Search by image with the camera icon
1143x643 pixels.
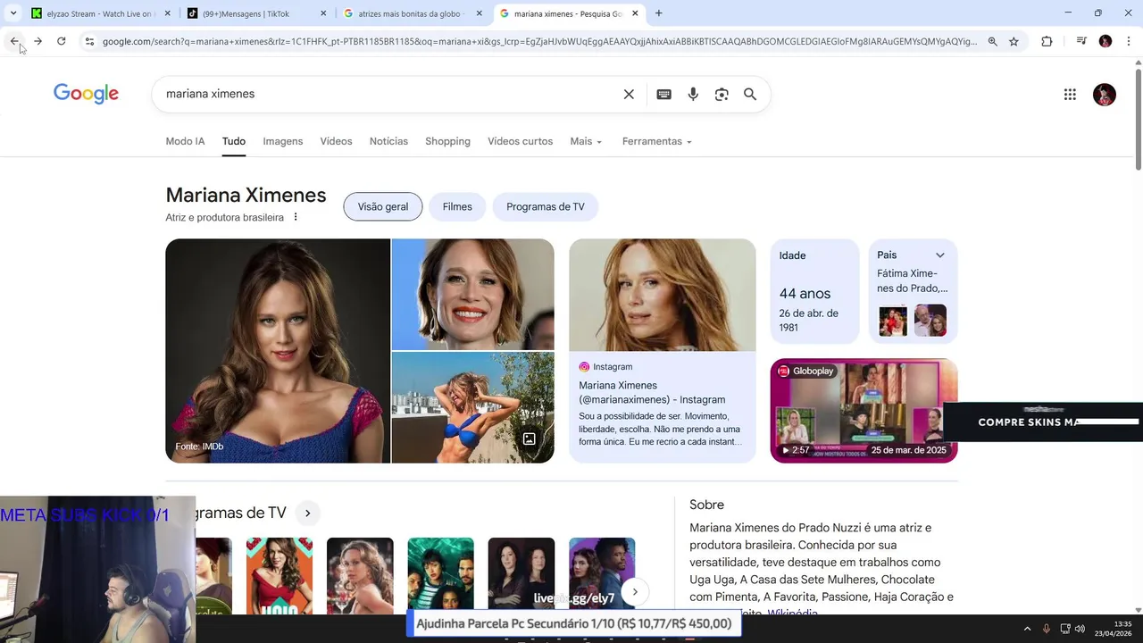click(722, 94)
